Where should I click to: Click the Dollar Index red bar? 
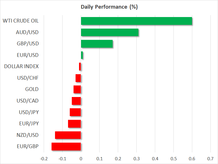(80, 67)
